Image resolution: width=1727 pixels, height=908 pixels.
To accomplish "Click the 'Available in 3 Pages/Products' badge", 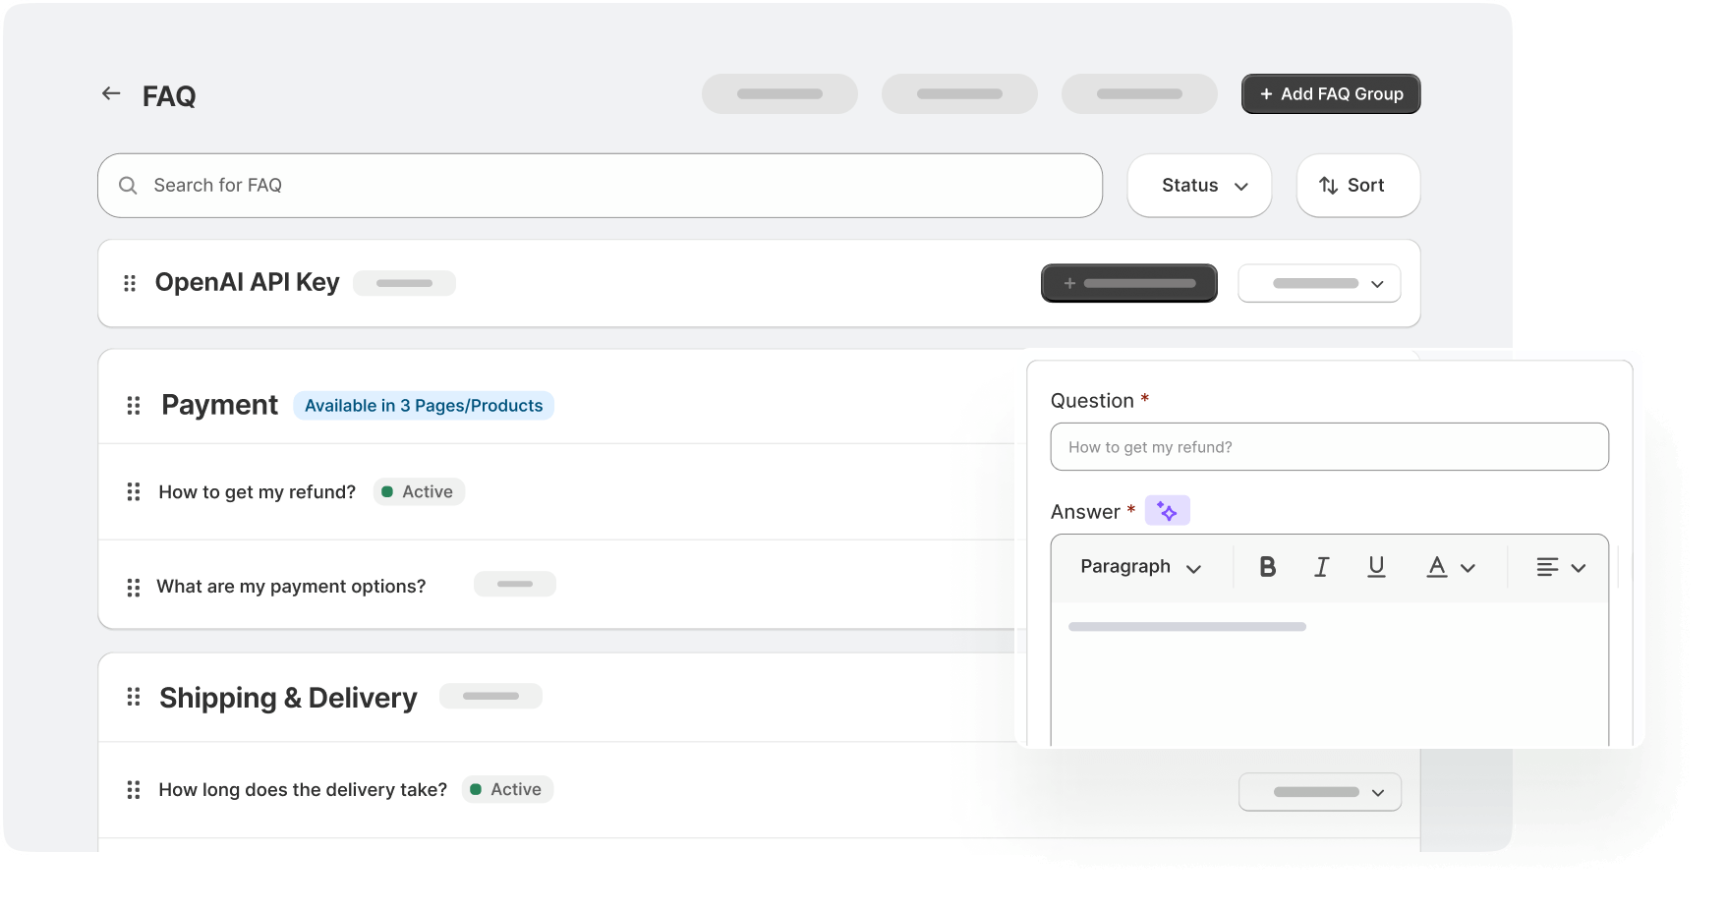I will (x=424, y=405).
